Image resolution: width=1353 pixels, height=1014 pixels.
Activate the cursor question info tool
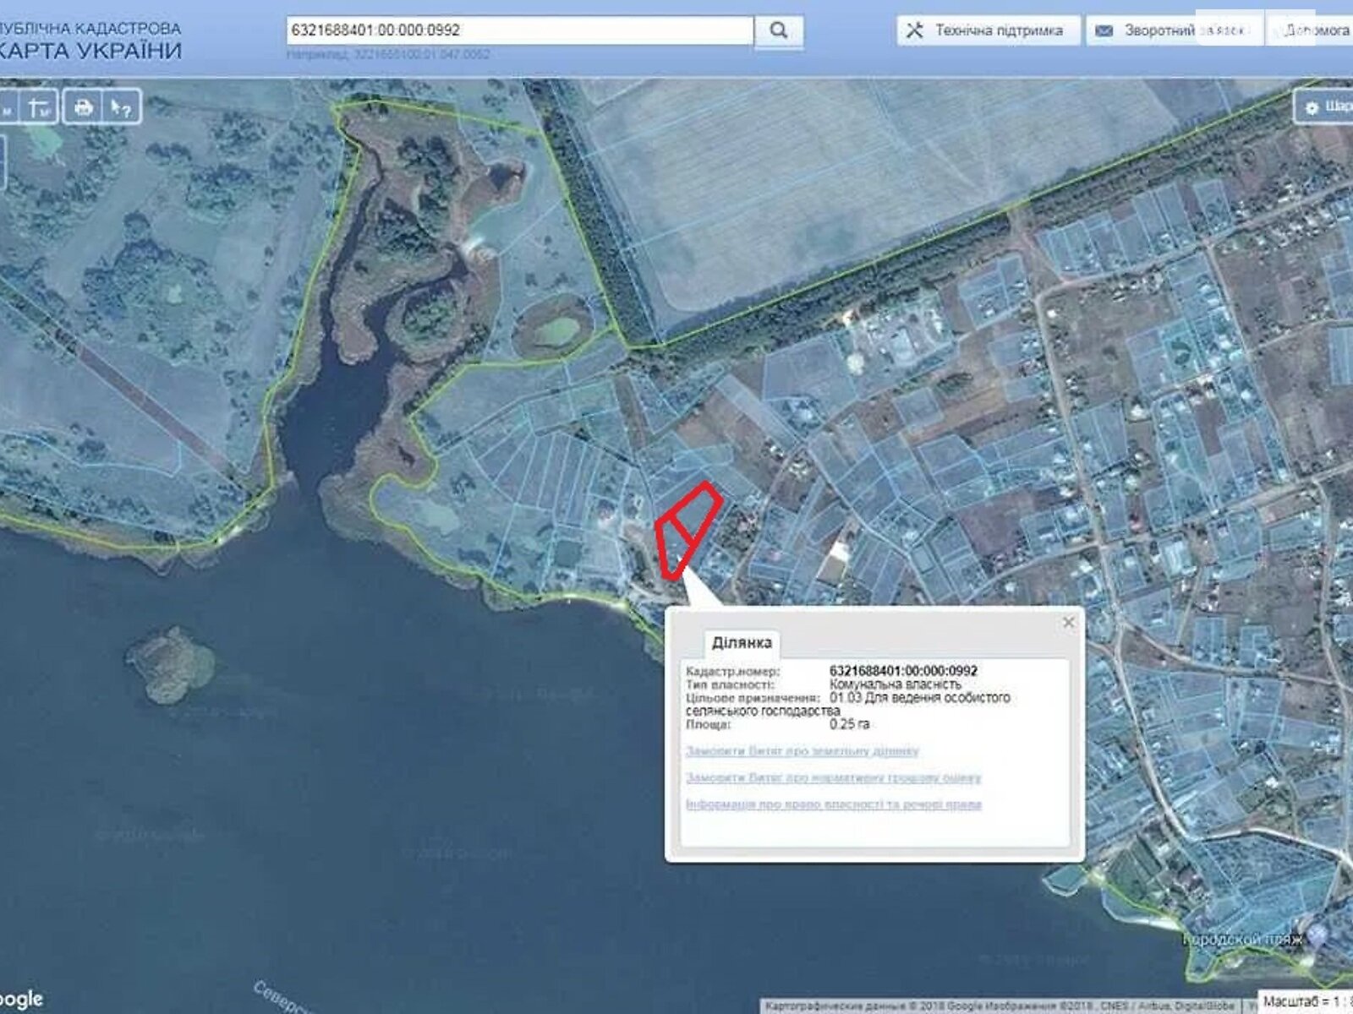coord(121,107)
